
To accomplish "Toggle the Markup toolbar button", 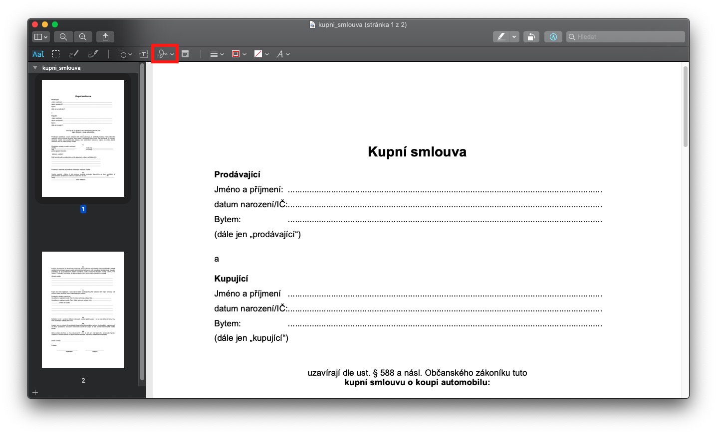I will (553, 37).
